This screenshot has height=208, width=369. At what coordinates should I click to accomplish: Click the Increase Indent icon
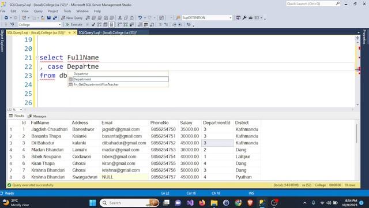(180, 24)
